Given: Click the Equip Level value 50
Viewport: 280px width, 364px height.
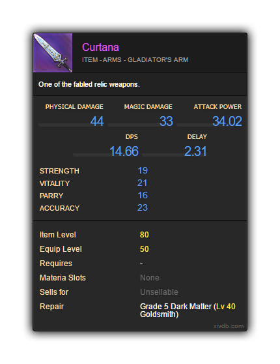Looking at the screenshot, I should [144, 249].
